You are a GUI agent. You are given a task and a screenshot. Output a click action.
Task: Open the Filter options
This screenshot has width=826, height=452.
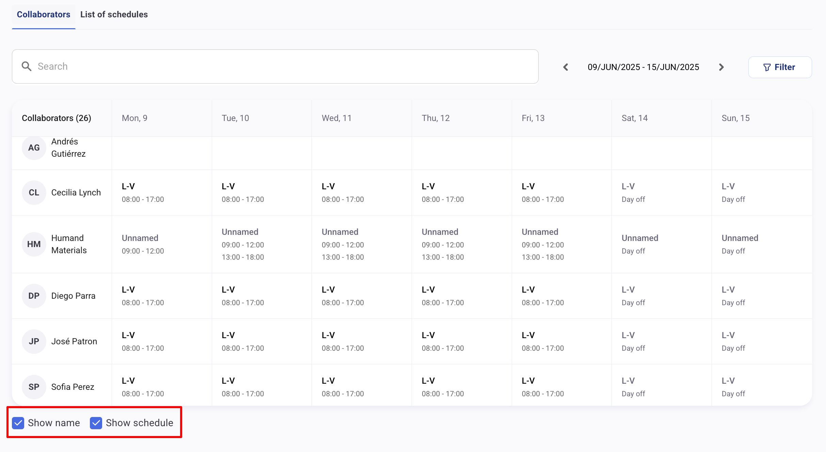[x=780, y=67]
